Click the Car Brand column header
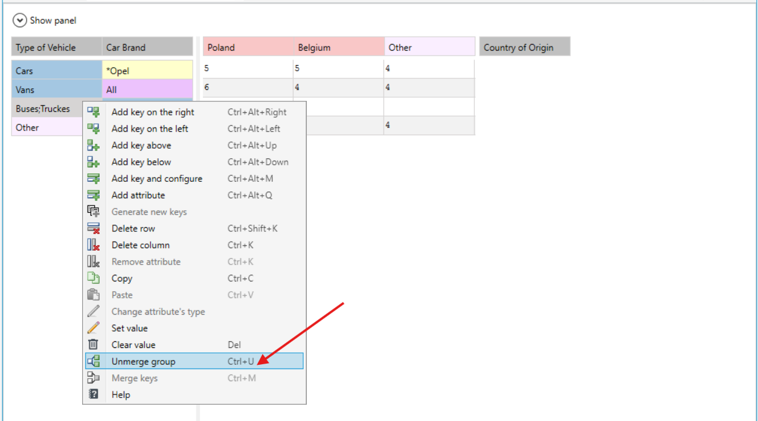 (x=147, y=47)
